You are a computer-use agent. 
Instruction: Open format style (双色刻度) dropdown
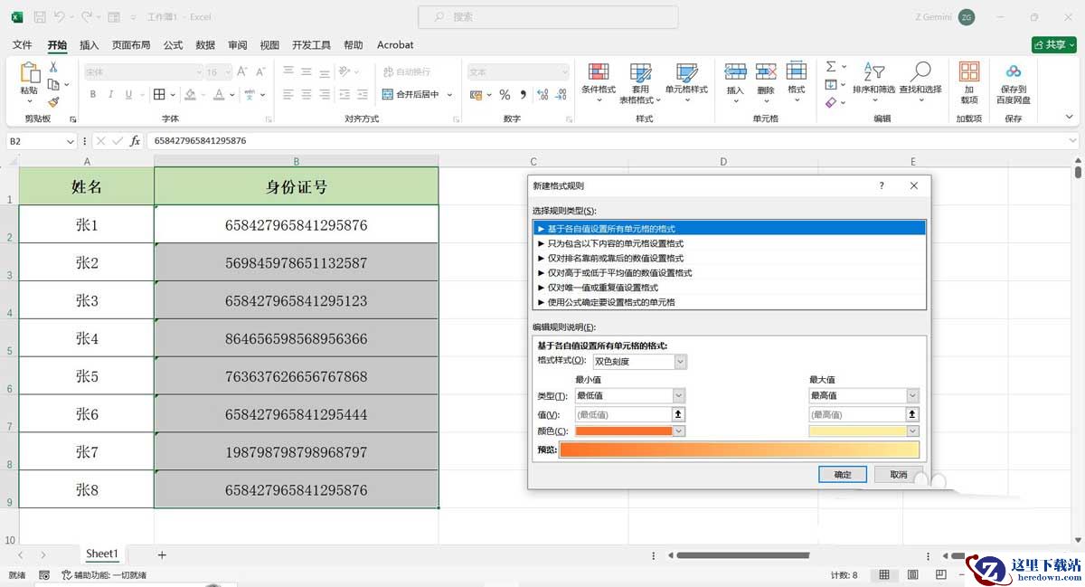[x=680, y=362]
